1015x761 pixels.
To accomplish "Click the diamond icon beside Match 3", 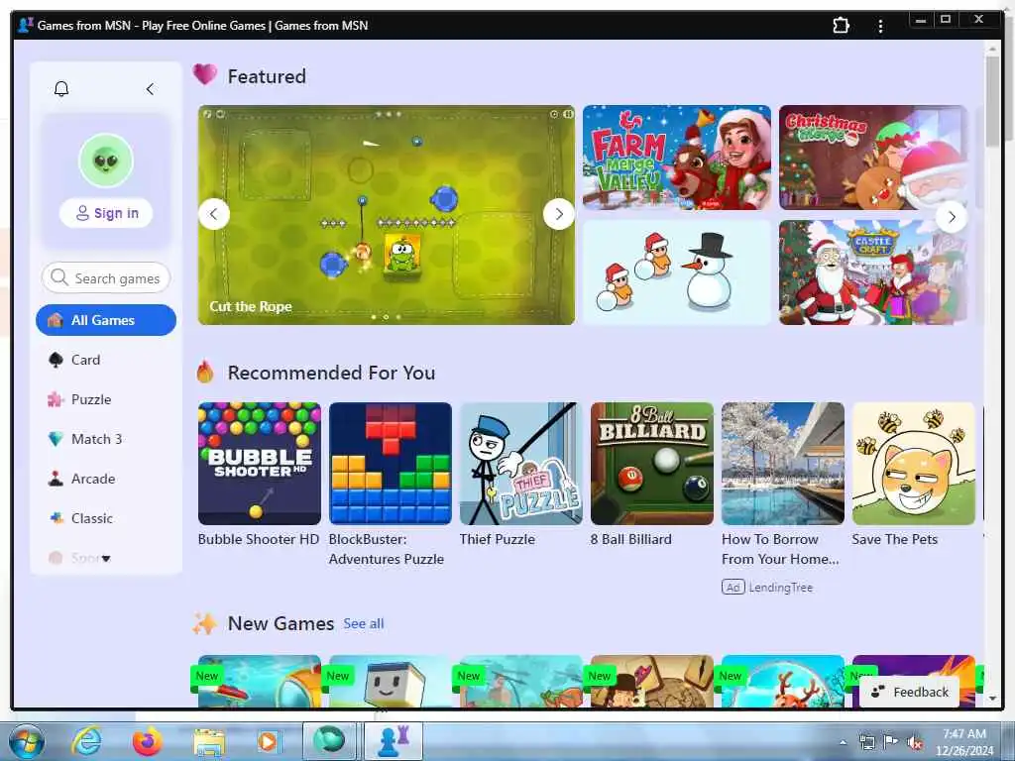I will (x=56, y=439).
